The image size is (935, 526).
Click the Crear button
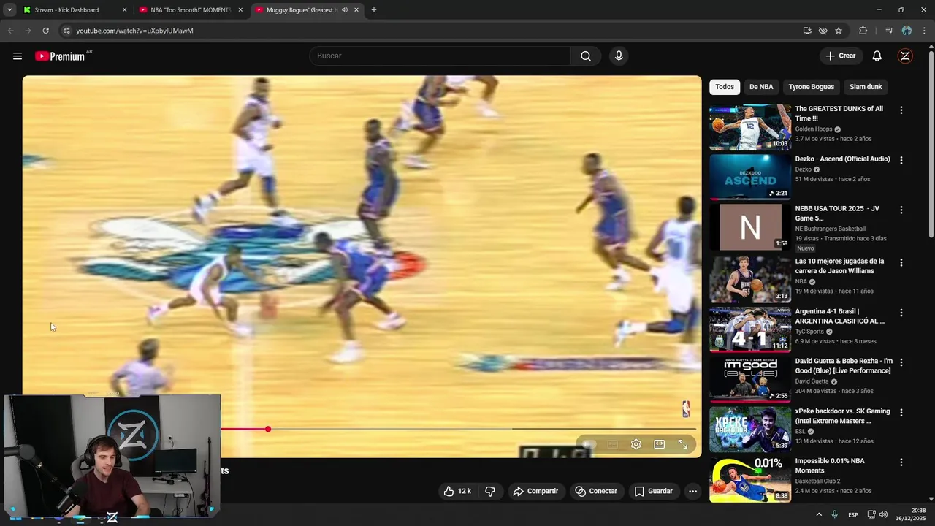(x=840, y=56)
